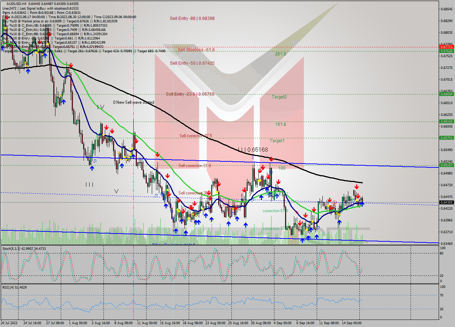Click the 'C_Entry88' buy entry line
Viewport: 455px width, 327px height.
55,34
